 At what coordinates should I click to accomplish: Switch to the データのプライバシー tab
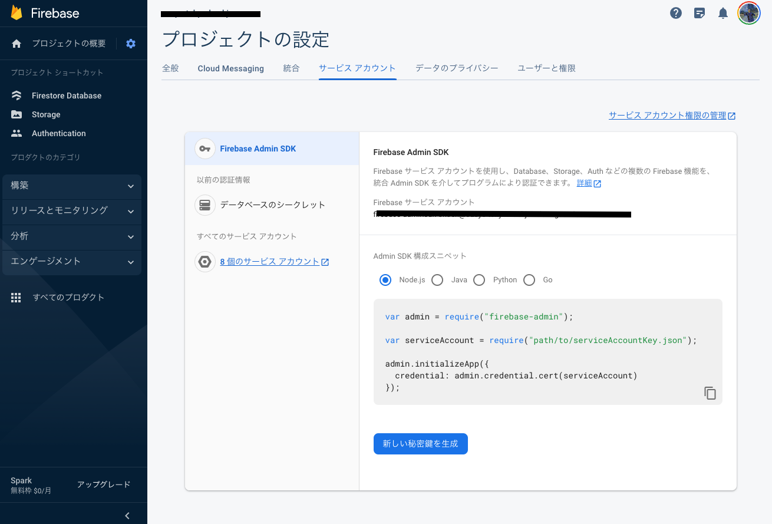point(457,68)
